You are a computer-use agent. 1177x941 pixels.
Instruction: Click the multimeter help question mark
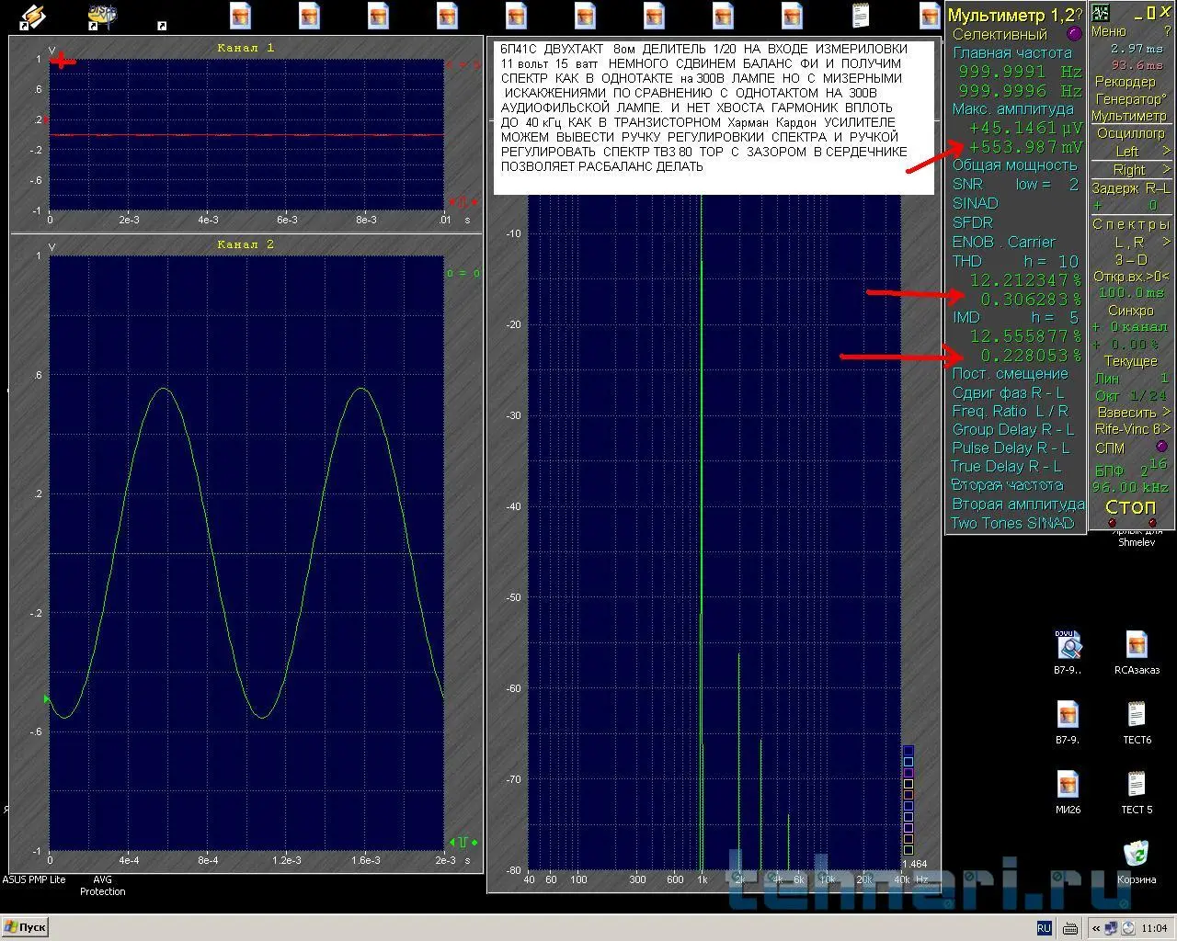(1080, 16)
